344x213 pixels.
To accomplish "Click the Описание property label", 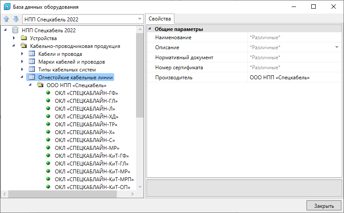I will pyautogui.click(x=167, y=47).
